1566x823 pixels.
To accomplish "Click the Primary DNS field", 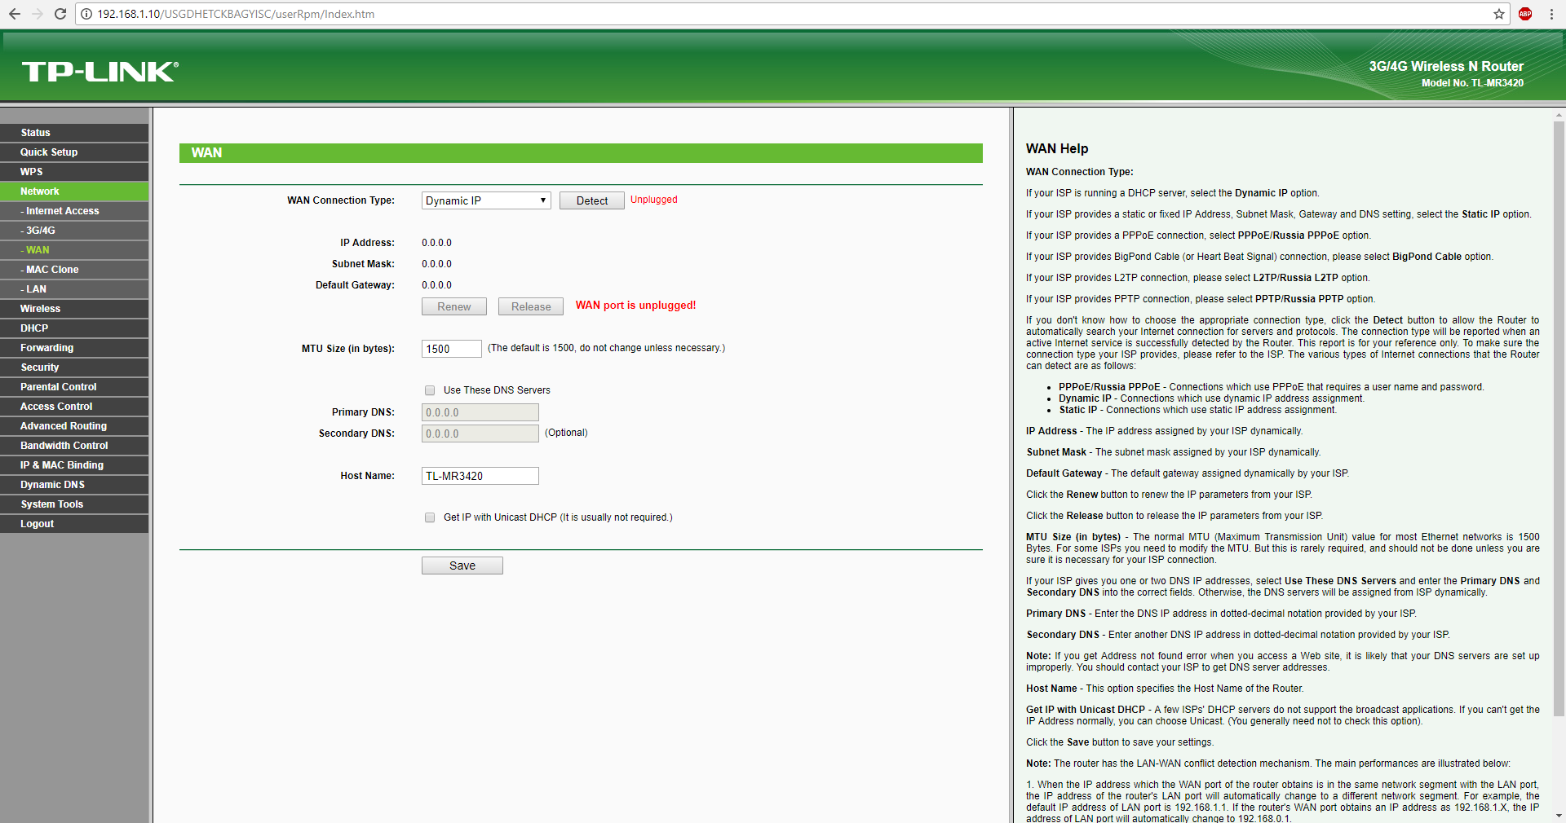I will [480, 412].
